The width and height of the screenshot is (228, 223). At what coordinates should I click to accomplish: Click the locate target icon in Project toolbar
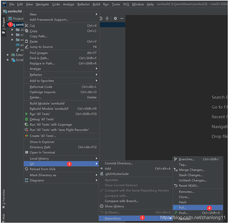click(101, 19)
